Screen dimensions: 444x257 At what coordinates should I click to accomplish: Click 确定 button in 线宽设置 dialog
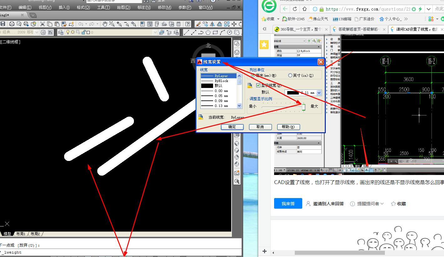tap(232, 127)
